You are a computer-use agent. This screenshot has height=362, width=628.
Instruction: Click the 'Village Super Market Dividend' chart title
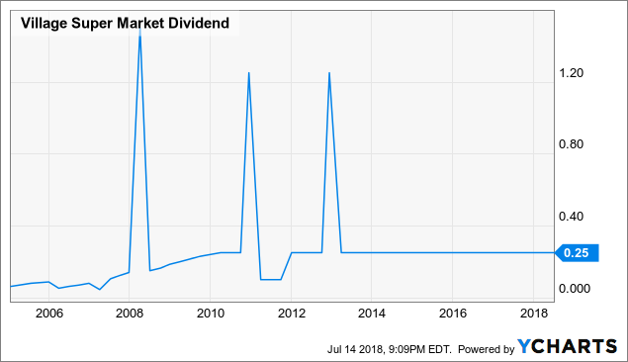(x=125, y=23)
